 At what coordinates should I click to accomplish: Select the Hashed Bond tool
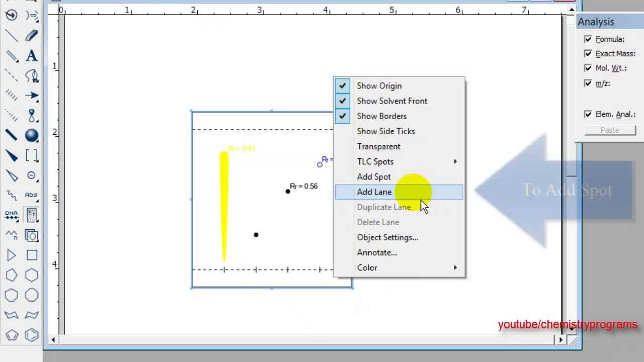tap(11, 96)
